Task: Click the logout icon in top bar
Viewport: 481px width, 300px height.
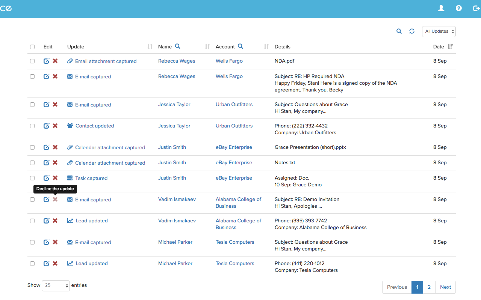Action: [x=476, y=8]
